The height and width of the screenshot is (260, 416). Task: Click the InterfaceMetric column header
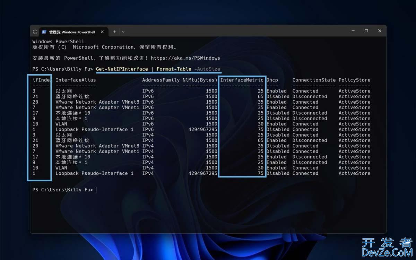tap(242, 80)
